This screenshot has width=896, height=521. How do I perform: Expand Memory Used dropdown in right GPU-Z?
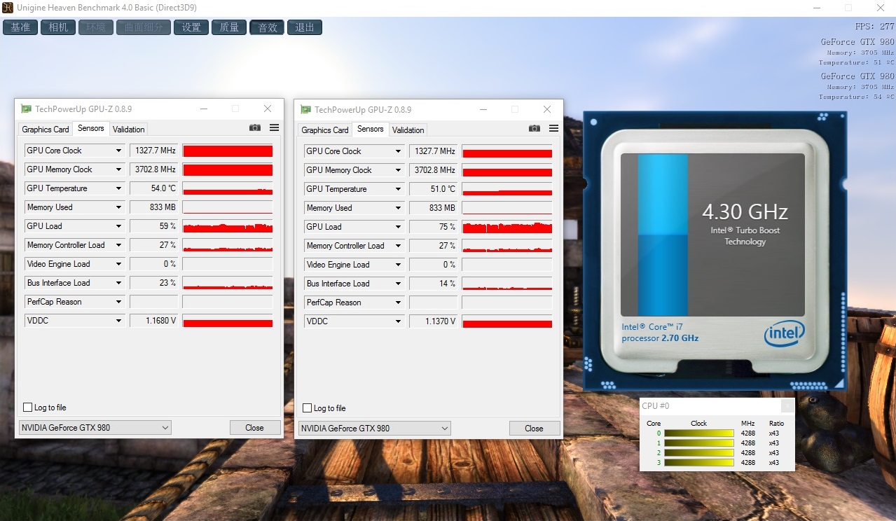(398, 208)
